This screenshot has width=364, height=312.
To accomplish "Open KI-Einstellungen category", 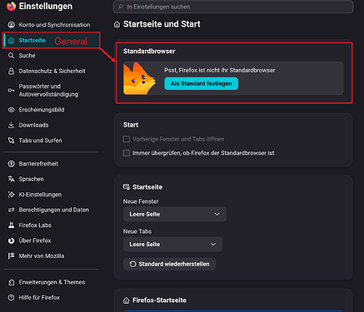I will [51, 195].
